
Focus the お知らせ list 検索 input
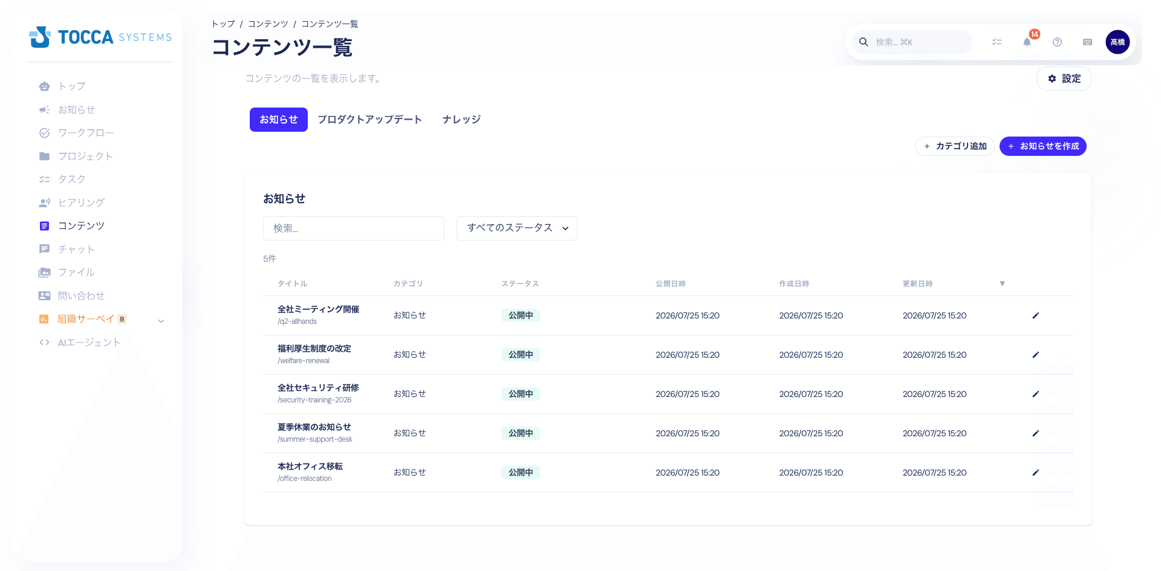click(x=354, y=228)
